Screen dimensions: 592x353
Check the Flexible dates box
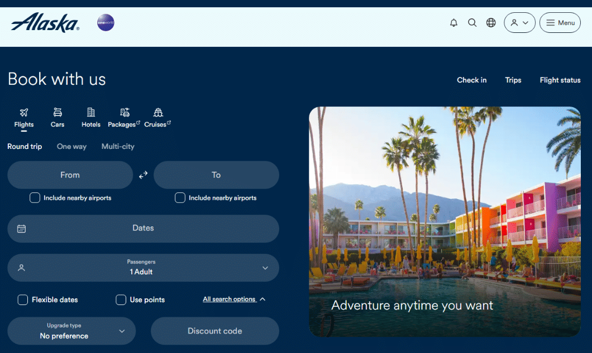click(x=23, y=300)
